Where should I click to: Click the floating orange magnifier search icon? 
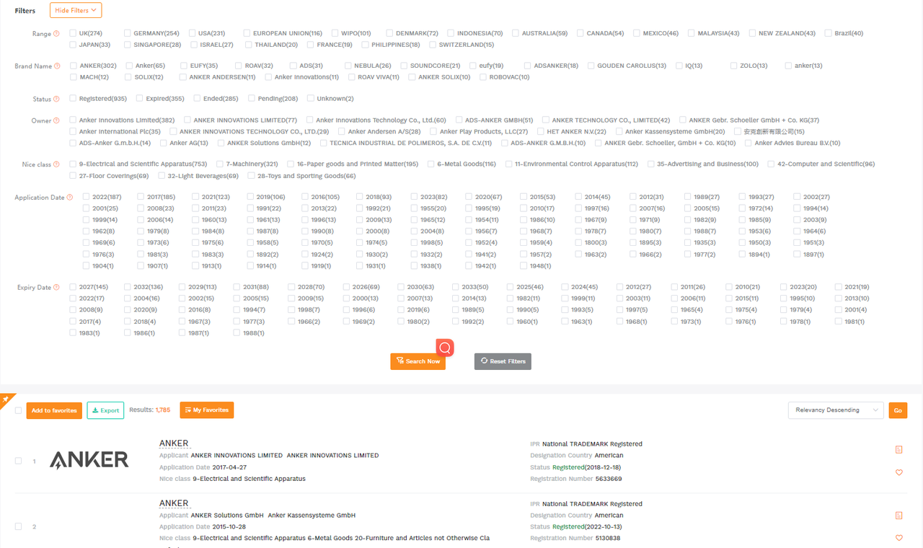(445, 348)
